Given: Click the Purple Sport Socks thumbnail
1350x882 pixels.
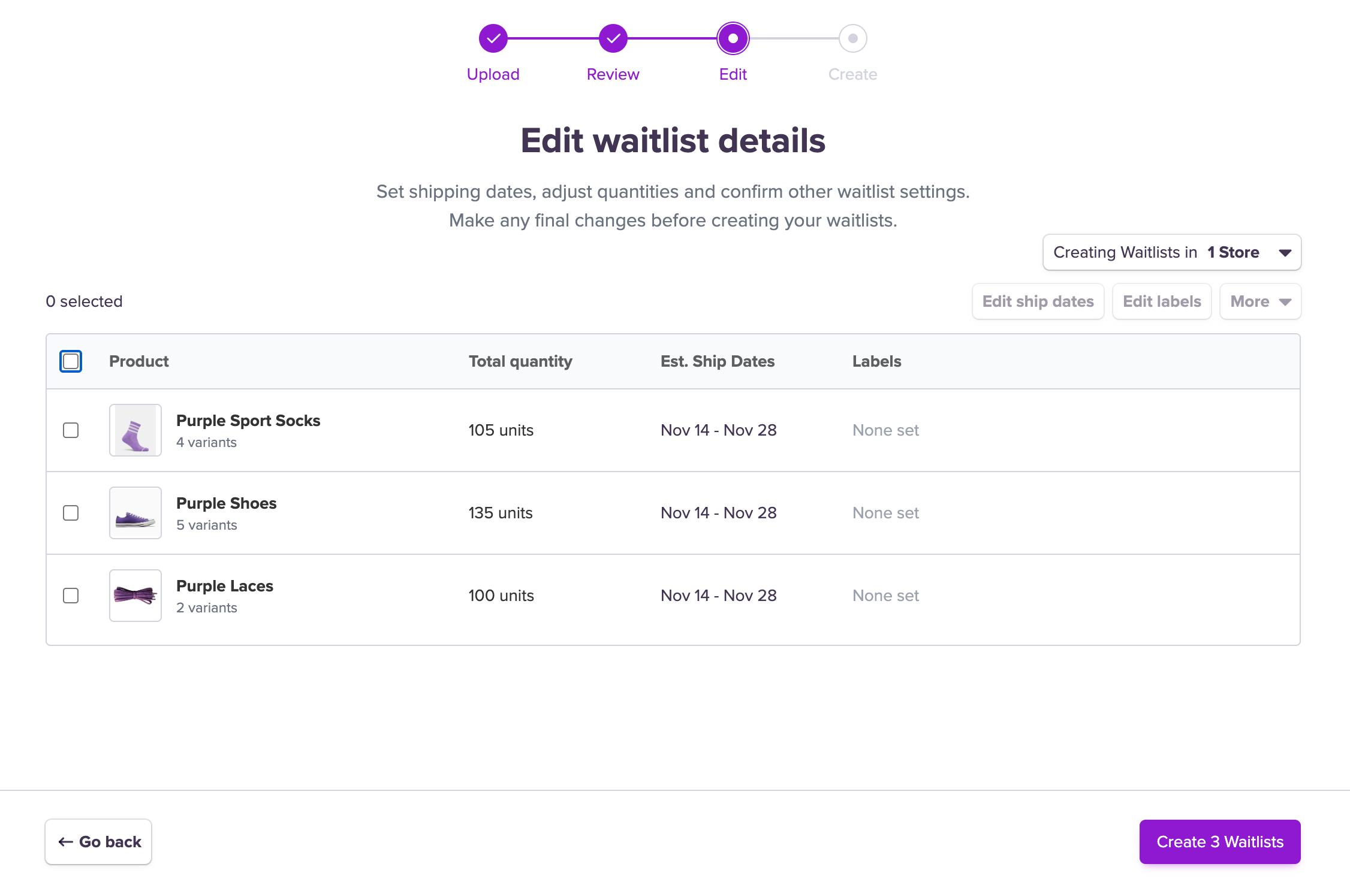Looking at the screenshot, I should coord(135,430).
